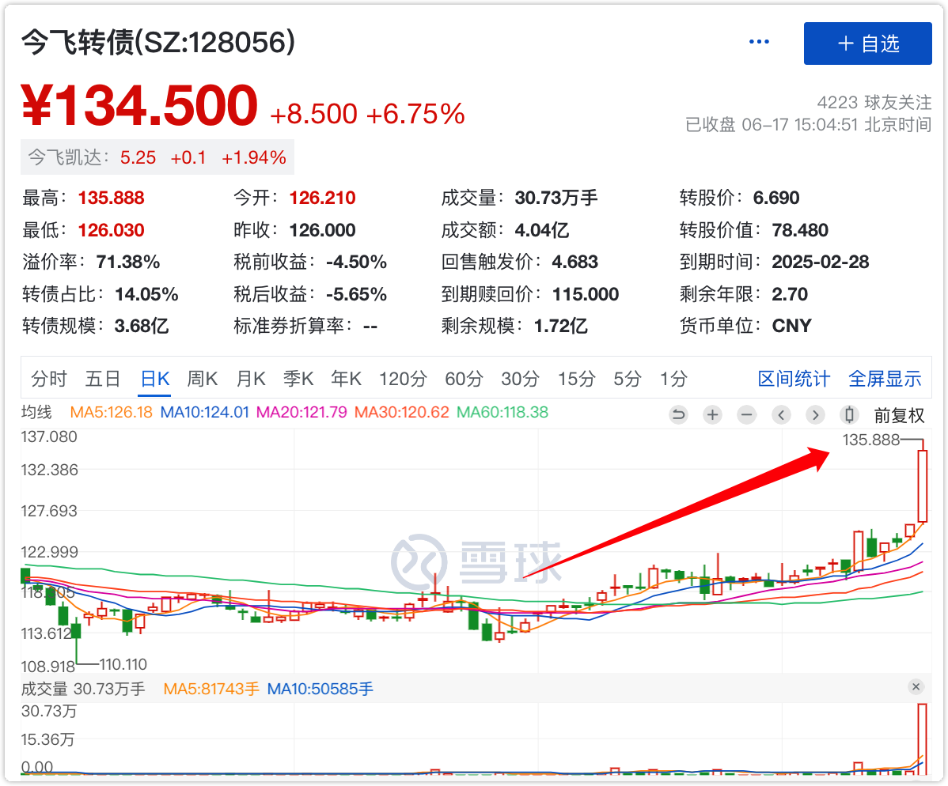The image size is (948, 786).
Task: Open the three-dot more options menu
Action: pos(759,42)
